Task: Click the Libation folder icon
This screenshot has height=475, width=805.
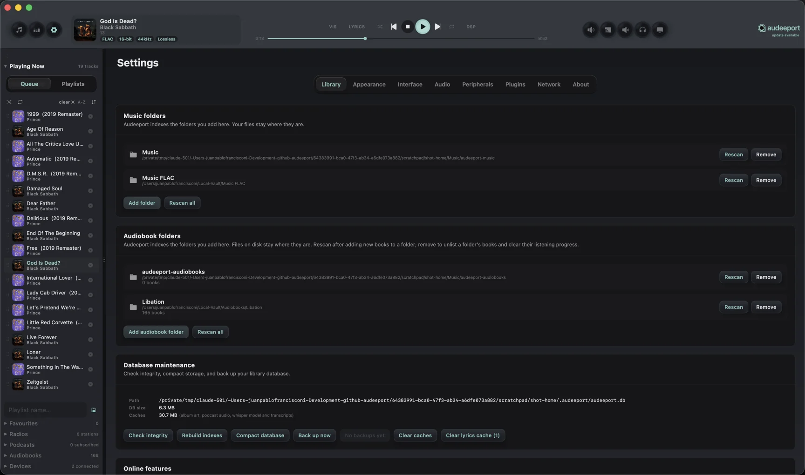Action: click(133, 307)
